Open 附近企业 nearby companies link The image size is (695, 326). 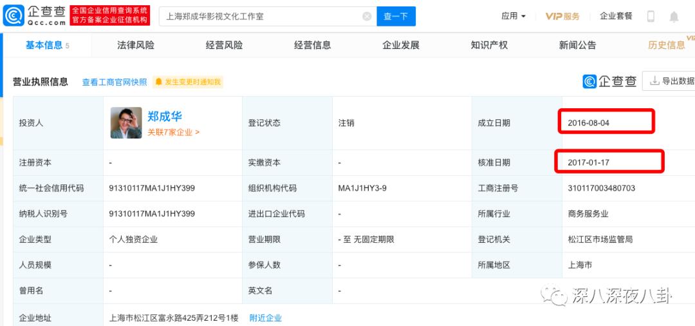266,318
